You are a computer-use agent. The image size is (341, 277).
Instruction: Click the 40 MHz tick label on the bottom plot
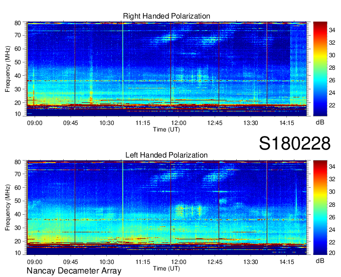coord(18,214)
